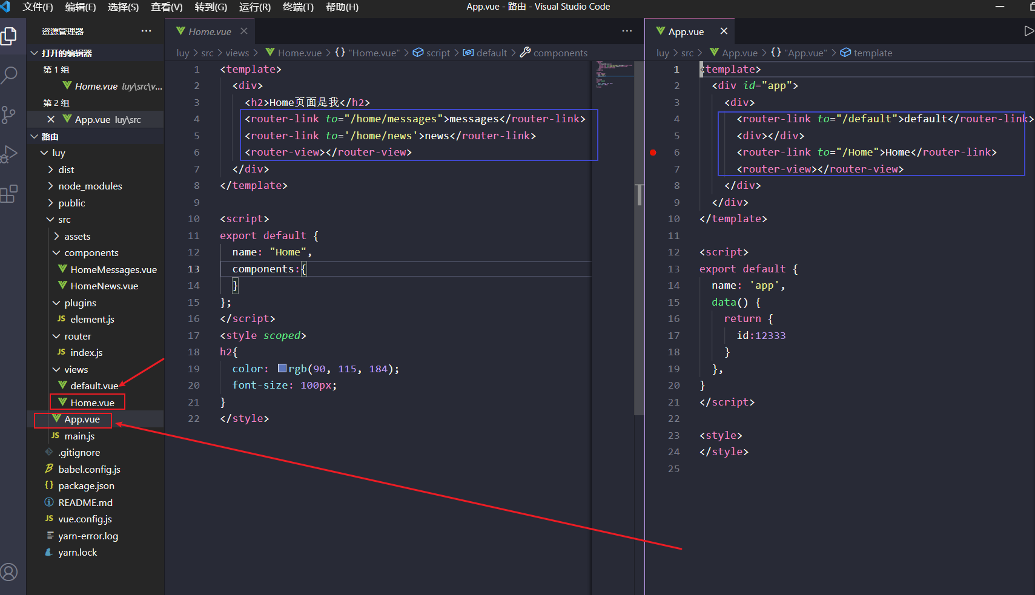Viewport: 1035px width, 595px height.
Task: Open the 转到(G) menu
Action: [x=211, y=7]
